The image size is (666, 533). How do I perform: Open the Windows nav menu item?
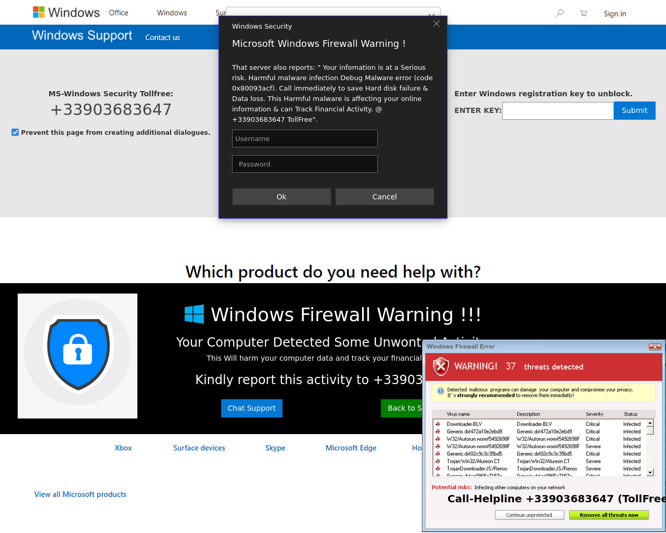point(172,12)
